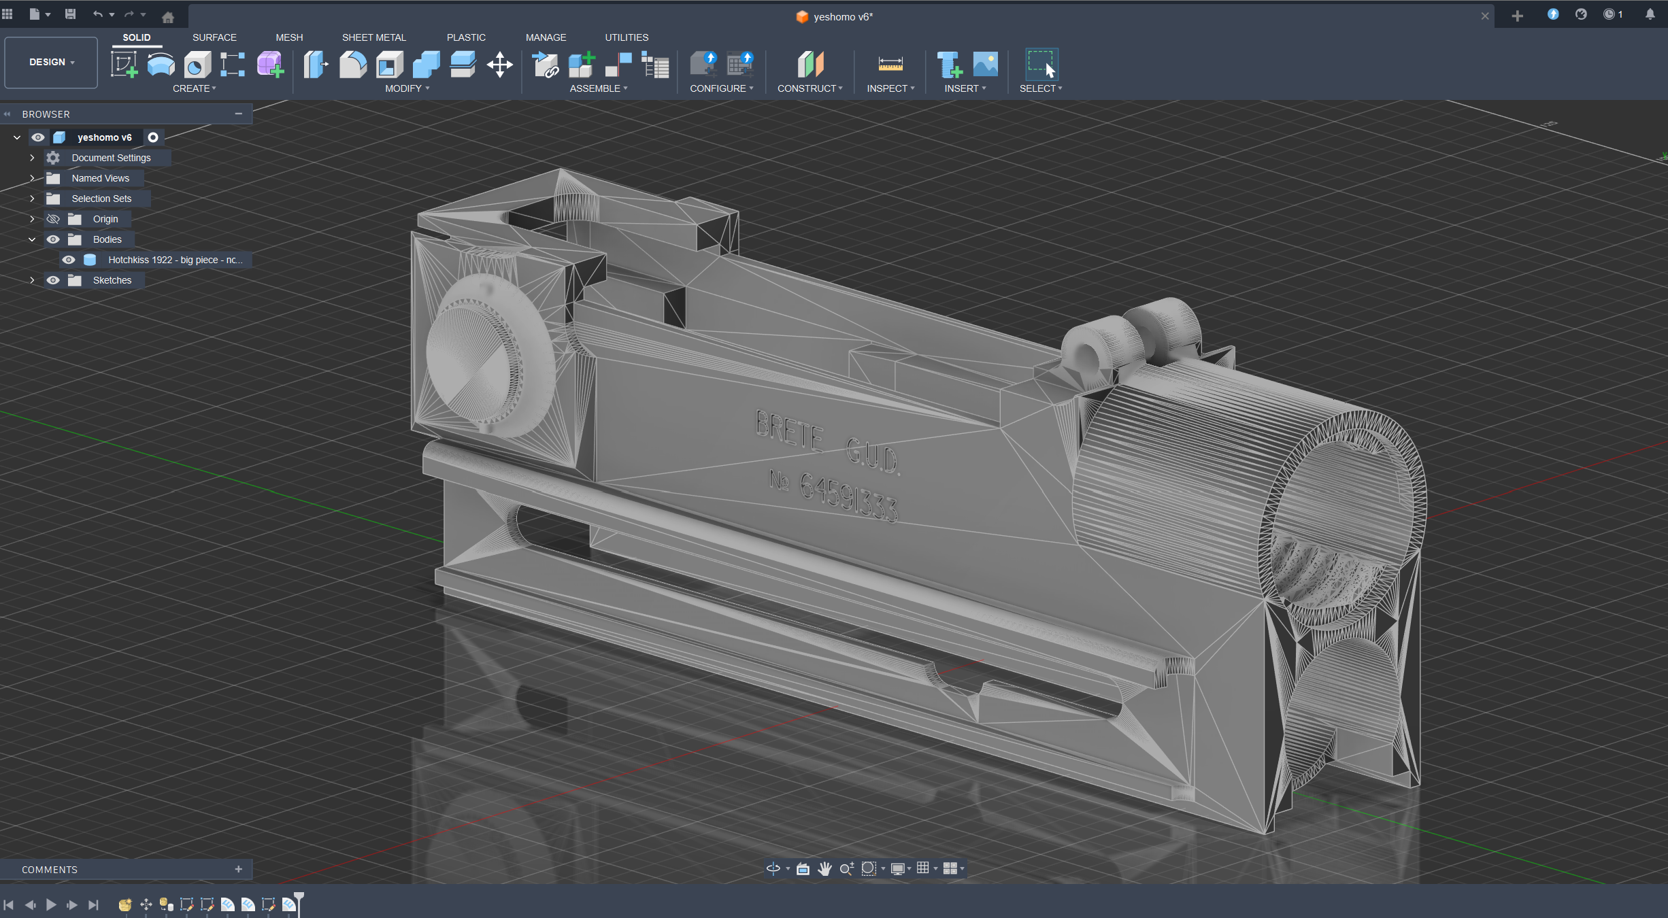This screenshot has width=1668, height=918.
Task: Add a comment with plus button
Action: click(238, 869)
